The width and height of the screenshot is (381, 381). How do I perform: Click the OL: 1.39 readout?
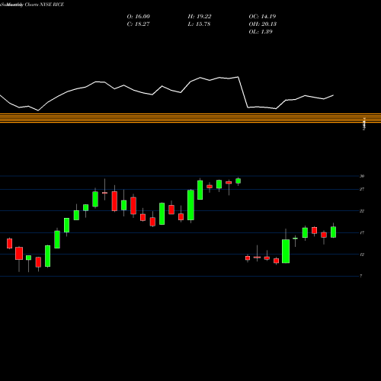(261, 32)
